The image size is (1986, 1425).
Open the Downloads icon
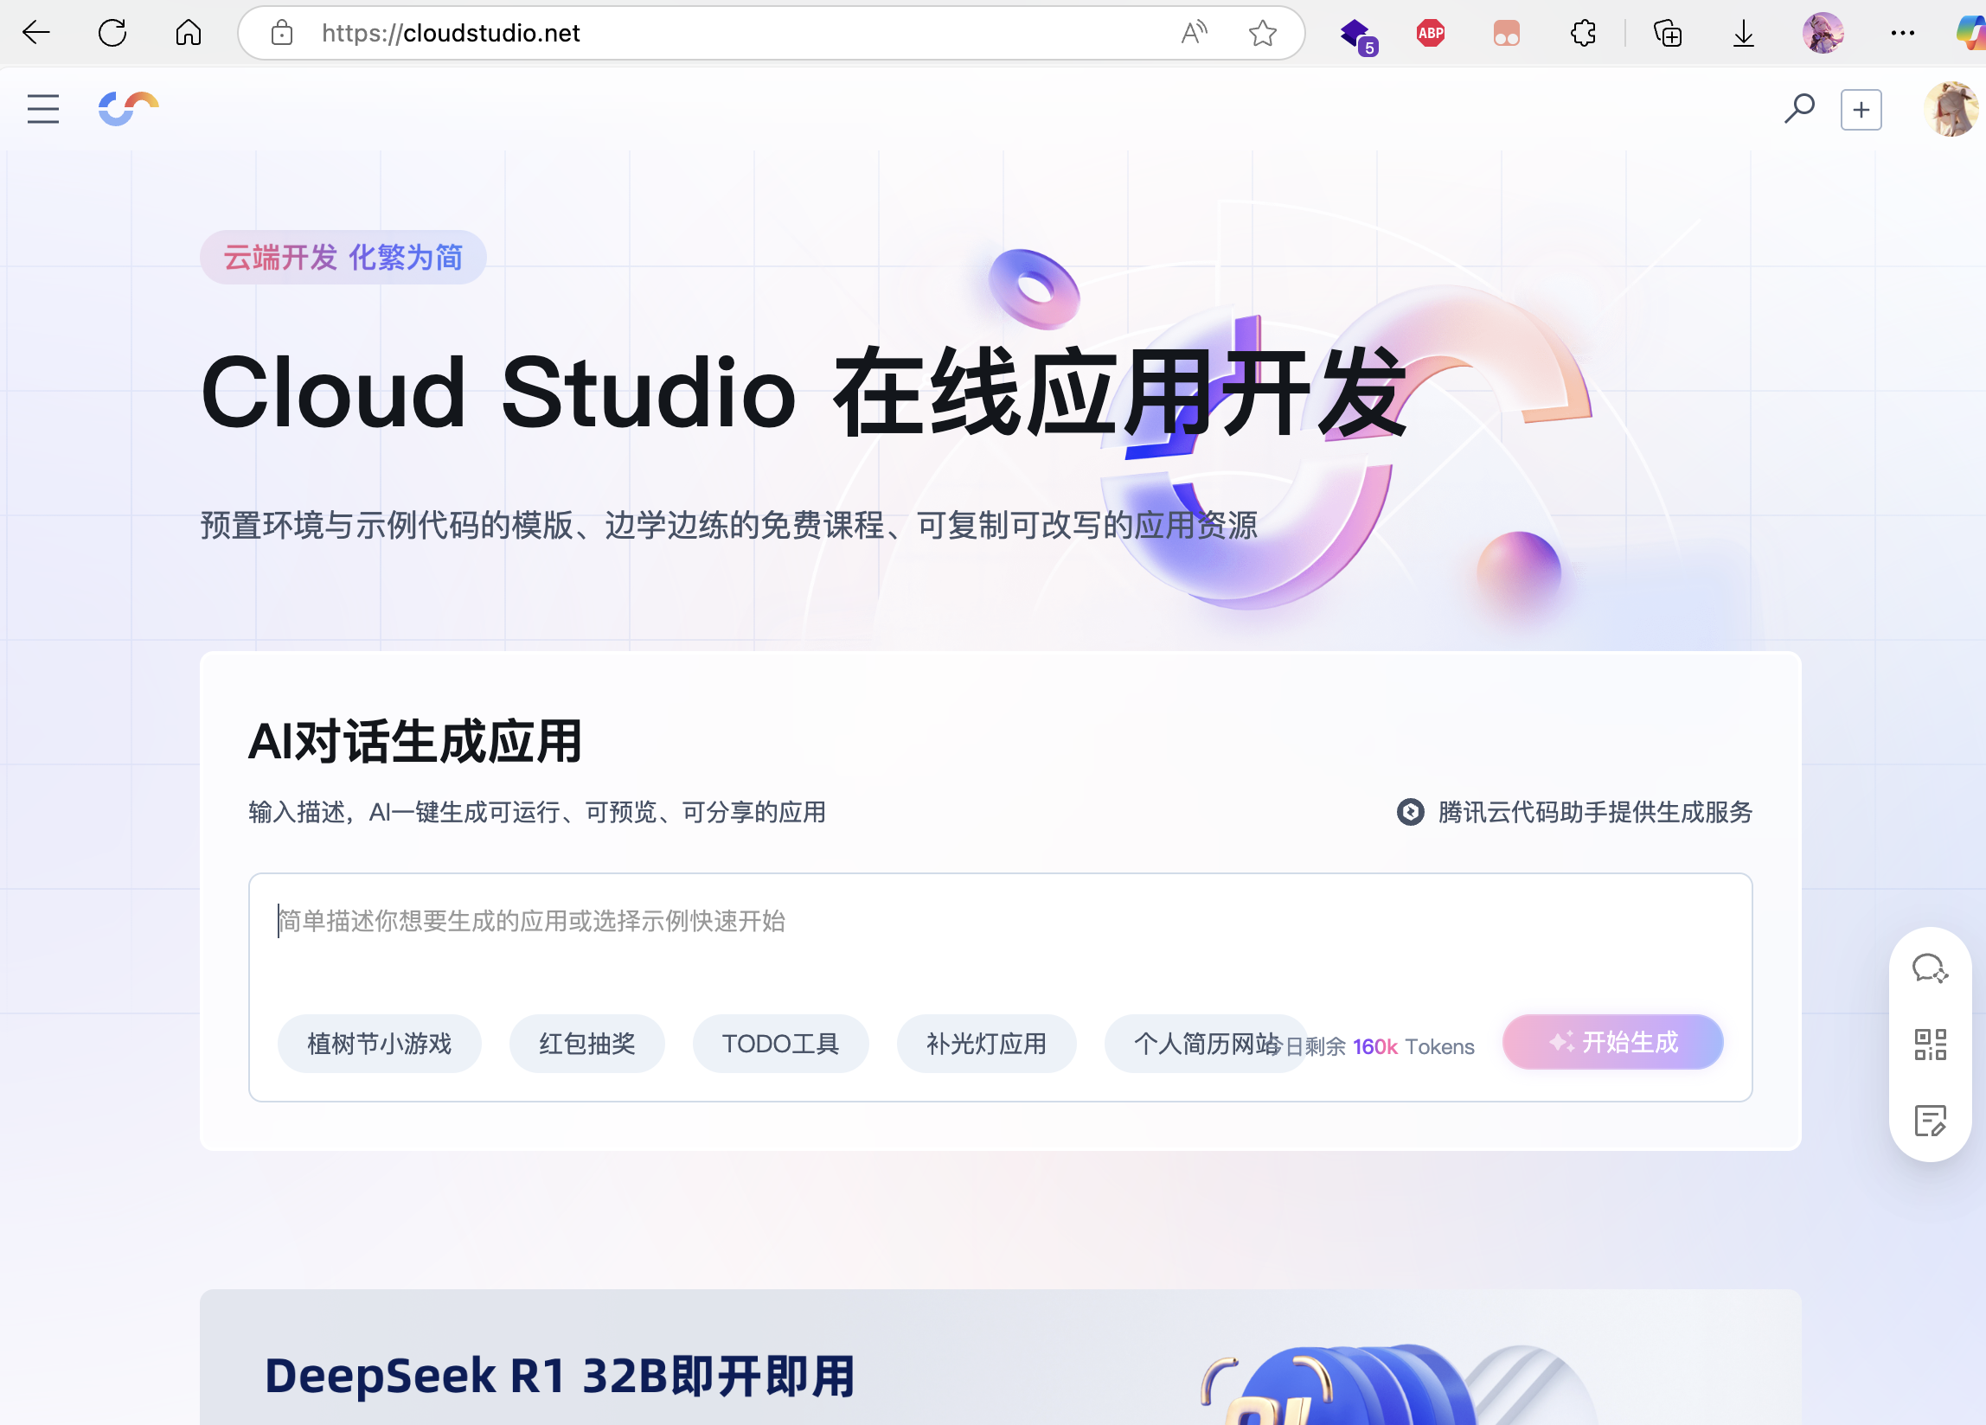tap(1743, 33)
